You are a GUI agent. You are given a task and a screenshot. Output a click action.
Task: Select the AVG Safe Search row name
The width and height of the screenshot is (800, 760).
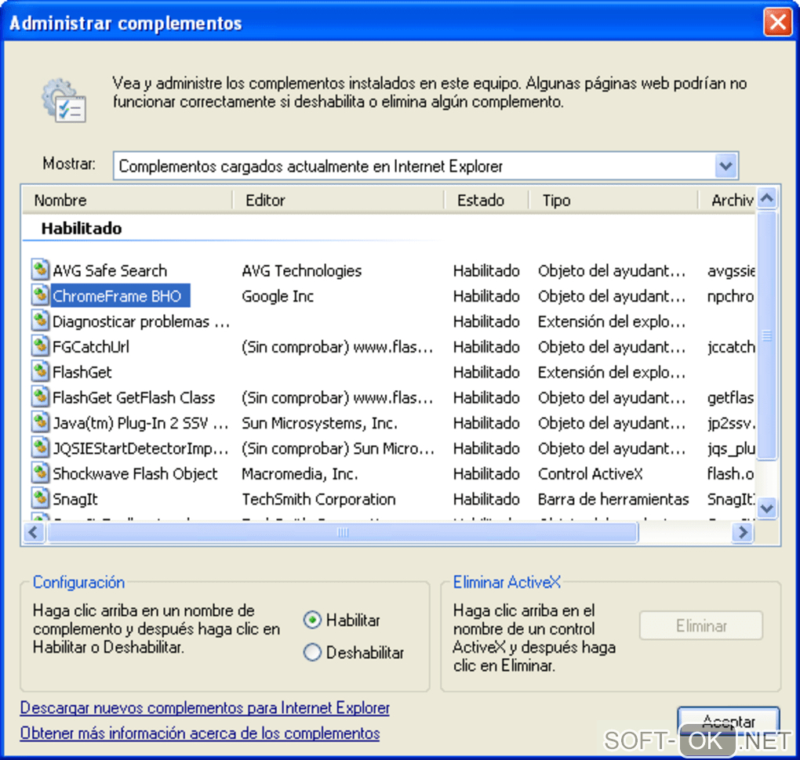[x=110, y=270]
